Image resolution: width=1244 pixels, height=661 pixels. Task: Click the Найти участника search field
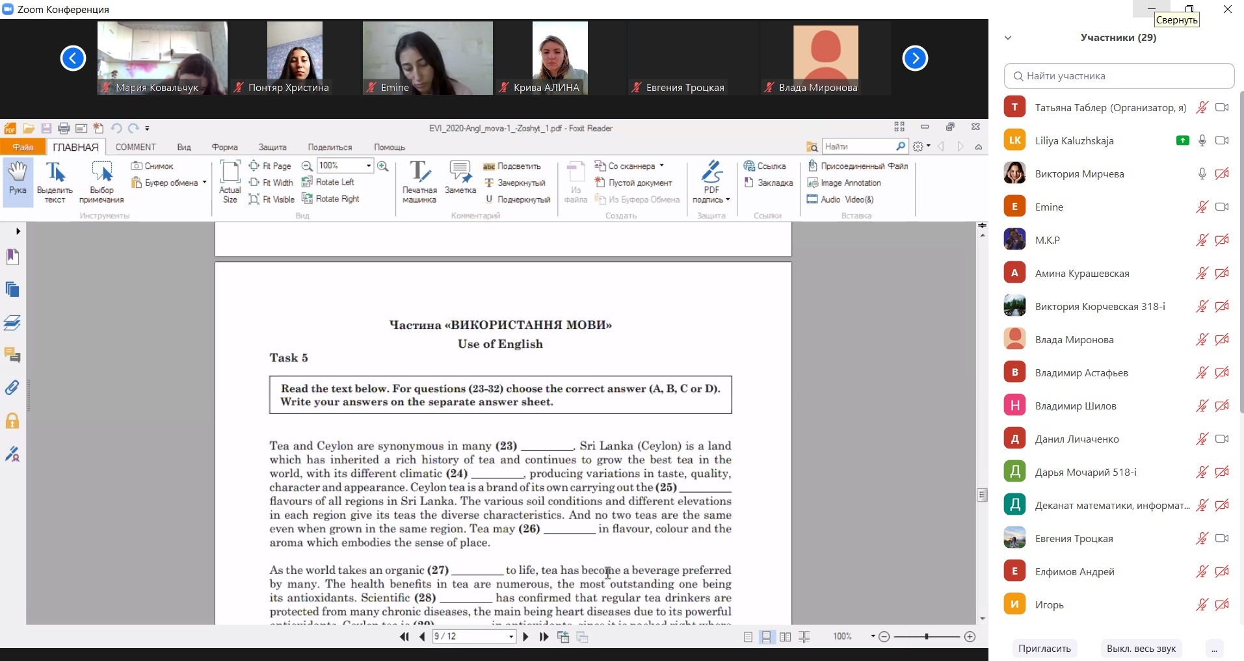1118,76
